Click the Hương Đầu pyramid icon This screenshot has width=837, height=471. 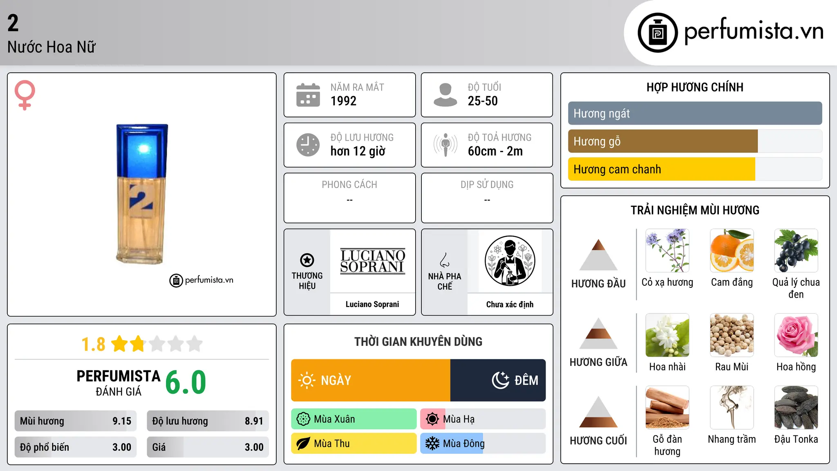pos(598,255)
